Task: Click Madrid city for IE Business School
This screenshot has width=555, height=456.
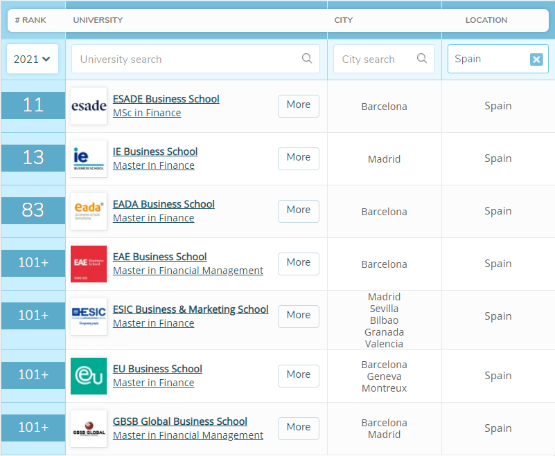Action: (x=384, y=159)
